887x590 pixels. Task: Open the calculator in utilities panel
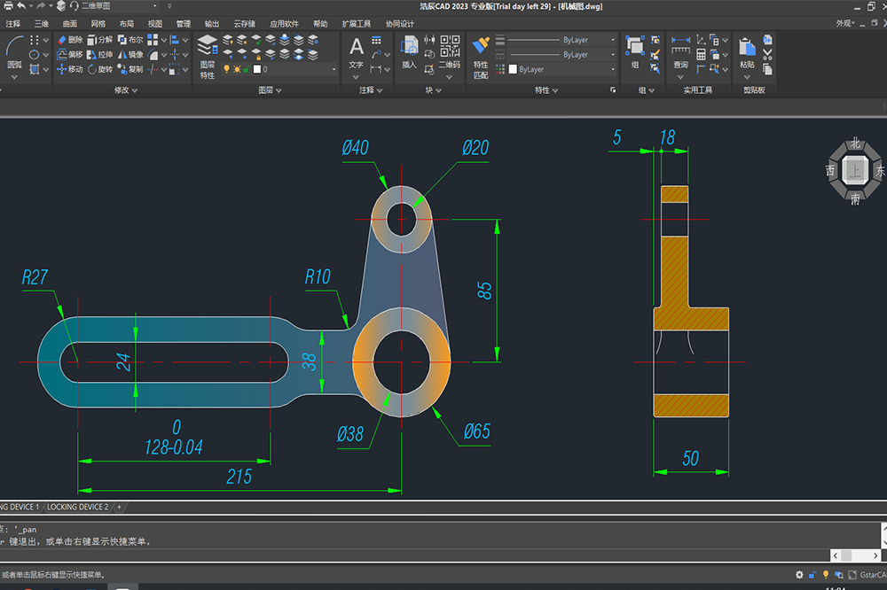point(701,55)
